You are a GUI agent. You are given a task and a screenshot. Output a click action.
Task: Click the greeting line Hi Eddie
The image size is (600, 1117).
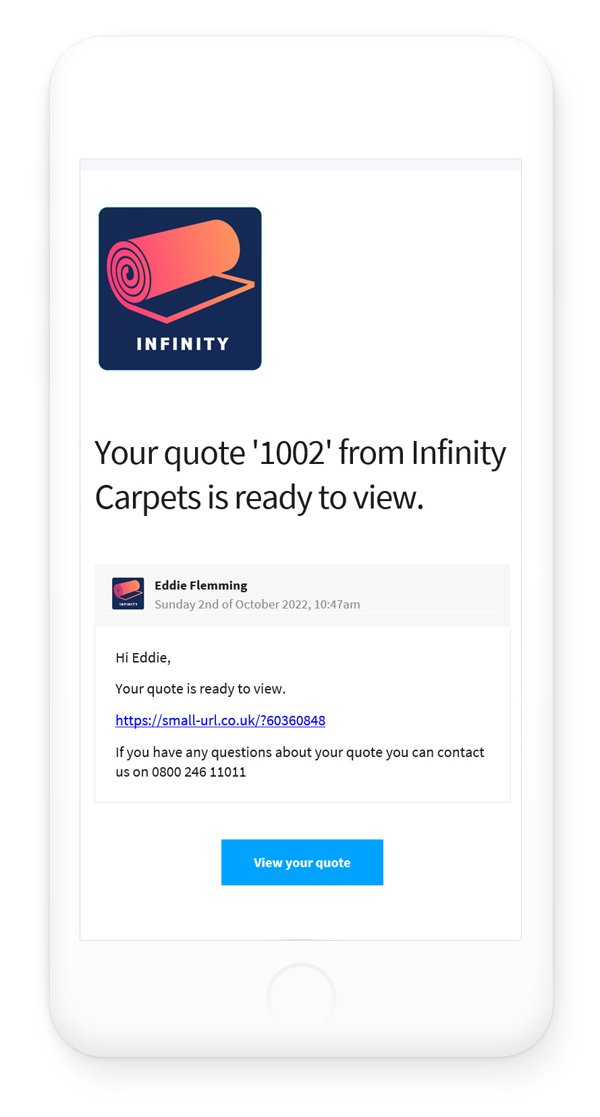tap(143, 657)
